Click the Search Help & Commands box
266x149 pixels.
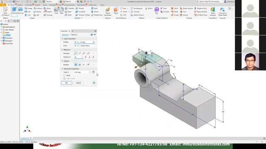(210, 2)
